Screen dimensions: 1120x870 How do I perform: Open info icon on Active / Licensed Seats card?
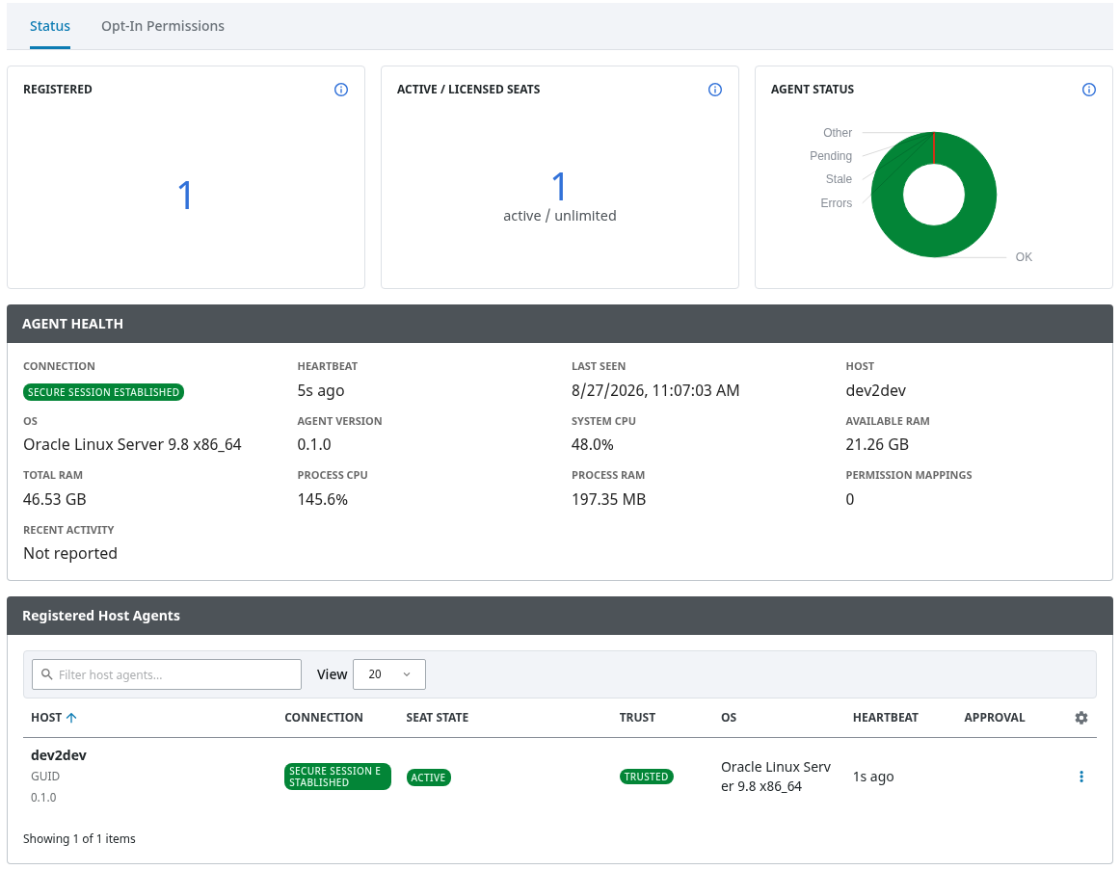pos(714,90)
